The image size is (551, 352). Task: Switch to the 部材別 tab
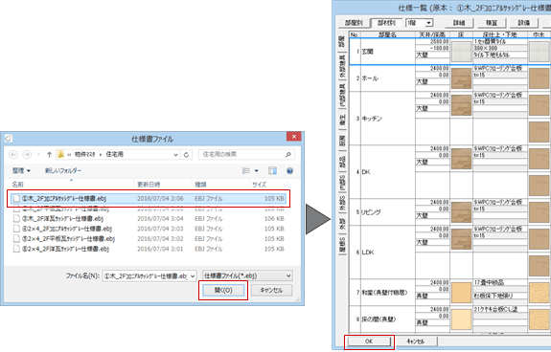386,23
